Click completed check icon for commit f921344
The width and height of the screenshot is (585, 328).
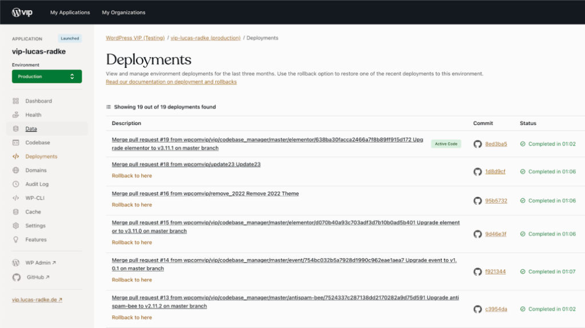tap(523, 272)
